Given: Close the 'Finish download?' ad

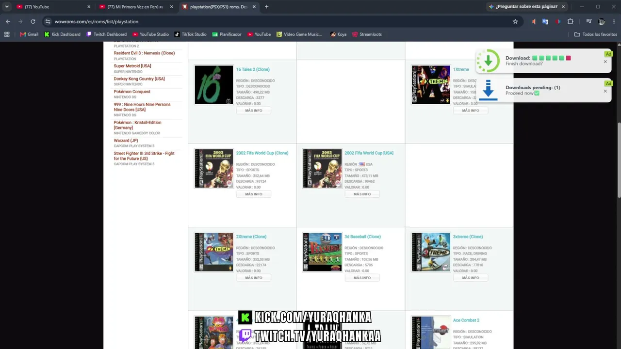Looking at the screenshot, I should (x=605, y=62).
